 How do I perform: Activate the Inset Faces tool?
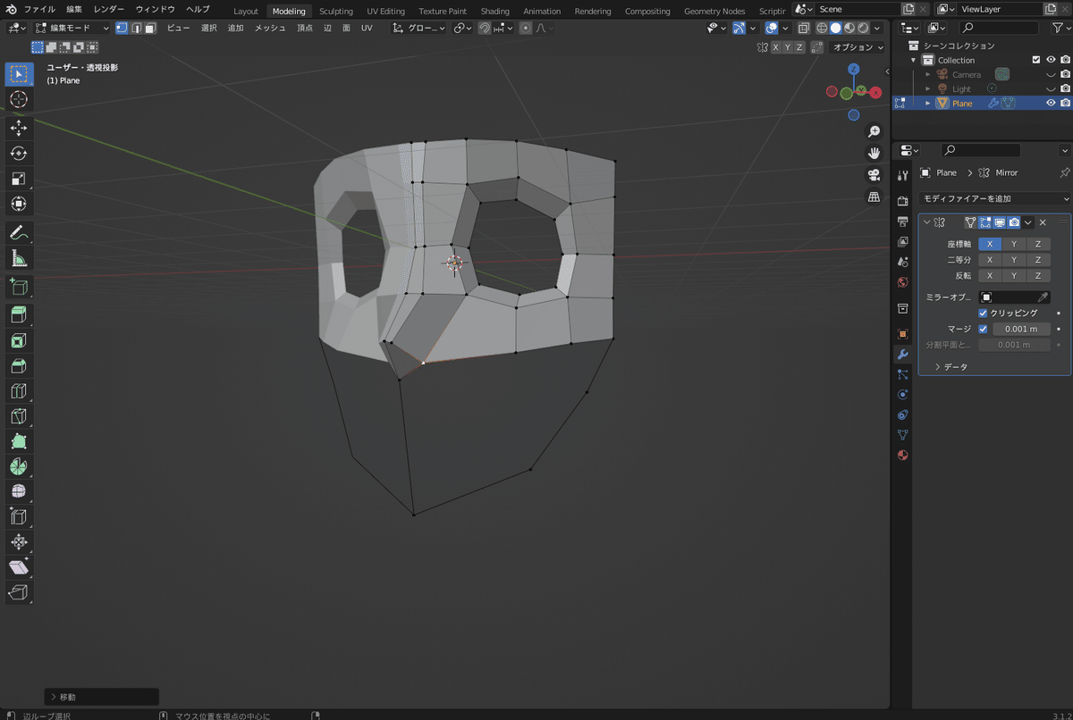[19, 340]
